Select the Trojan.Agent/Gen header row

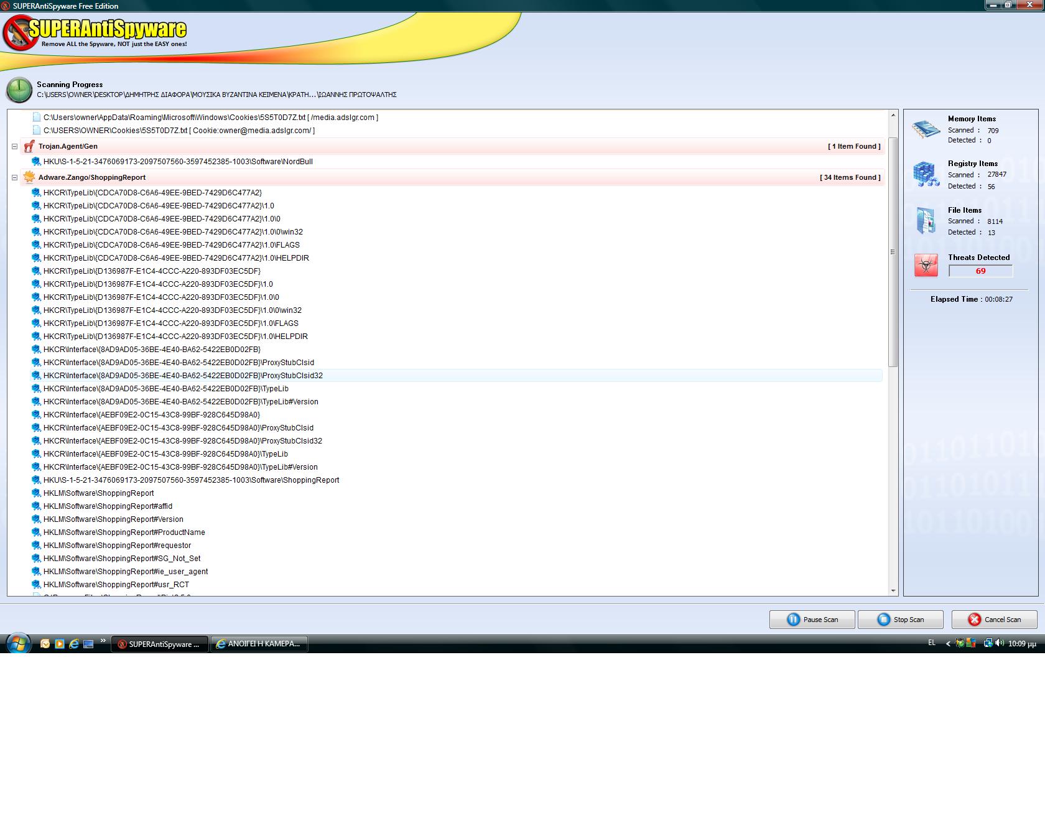click(x=452, y=146)
